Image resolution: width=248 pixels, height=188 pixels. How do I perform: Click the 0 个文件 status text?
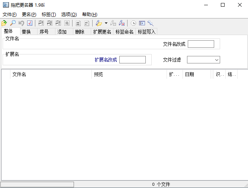tap(161, 184)
